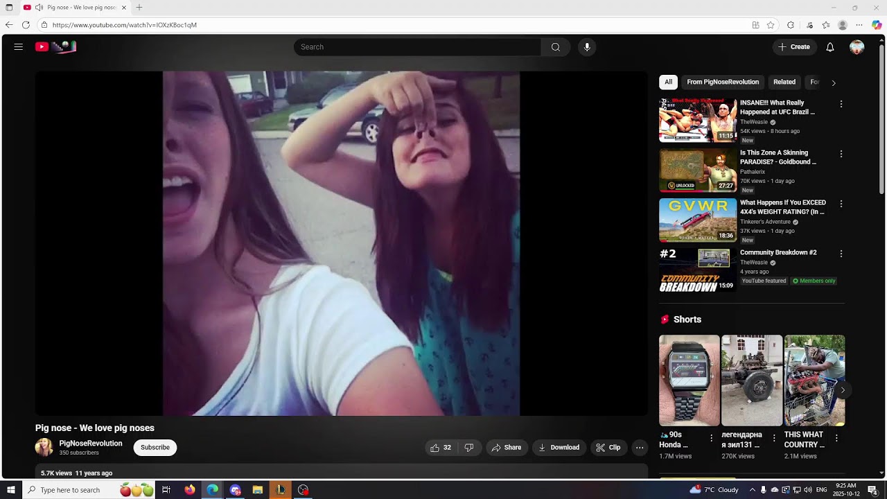Open more actions ellipsis below video
The height and width of the screenshot is (499, 887).
click(640, 448)
